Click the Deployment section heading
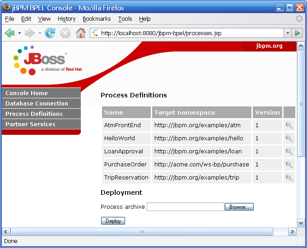This screenshot has width=307, height=248. (x=121, y=193)
